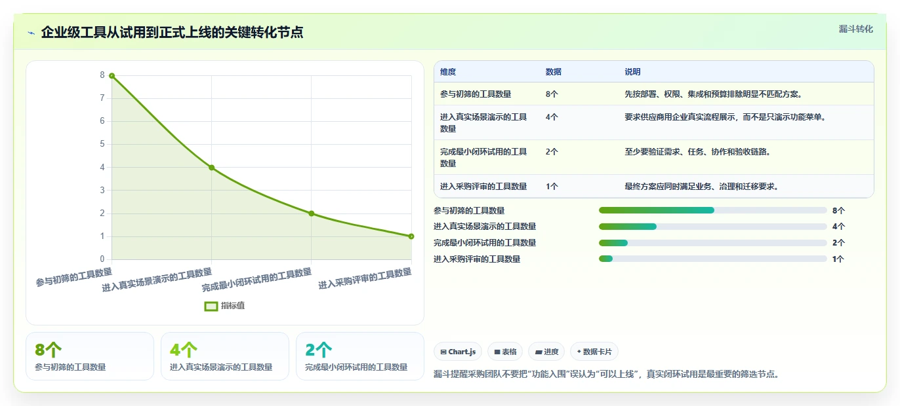Click the 进入采购评审的工具数量 chart x-axis label
The height and width of the screenshot is (406, 900).
[x=365, y=278]
